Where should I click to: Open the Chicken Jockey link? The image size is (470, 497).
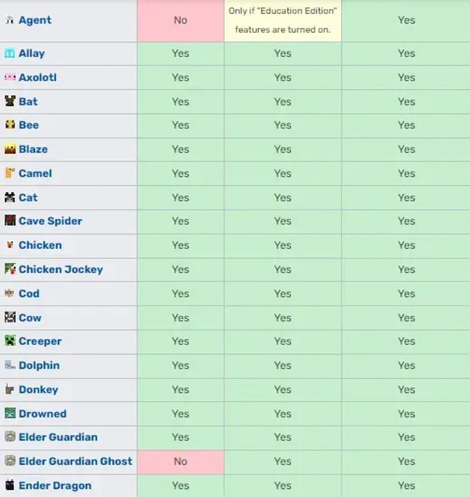point(60,269)
